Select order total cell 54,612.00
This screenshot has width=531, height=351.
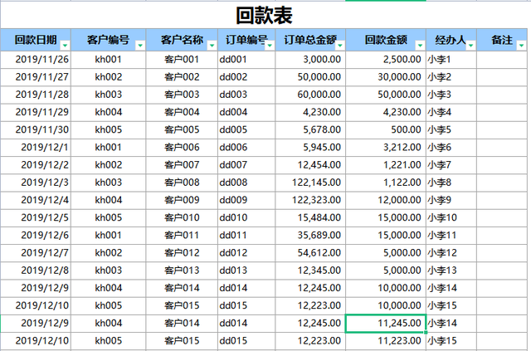310,253
